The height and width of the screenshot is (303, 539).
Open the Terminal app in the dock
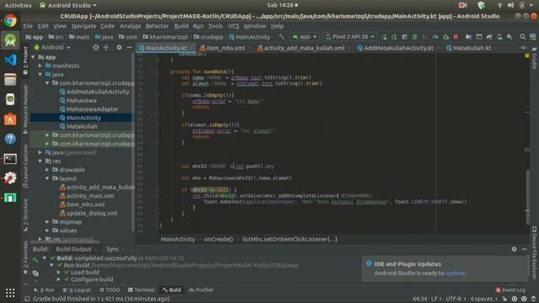(10, 159)
